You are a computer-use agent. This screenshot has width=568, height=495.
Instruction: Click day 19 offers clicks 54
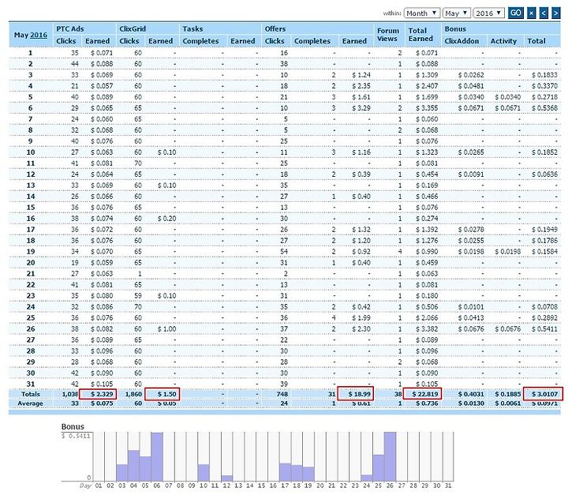[x=284, y=252]
